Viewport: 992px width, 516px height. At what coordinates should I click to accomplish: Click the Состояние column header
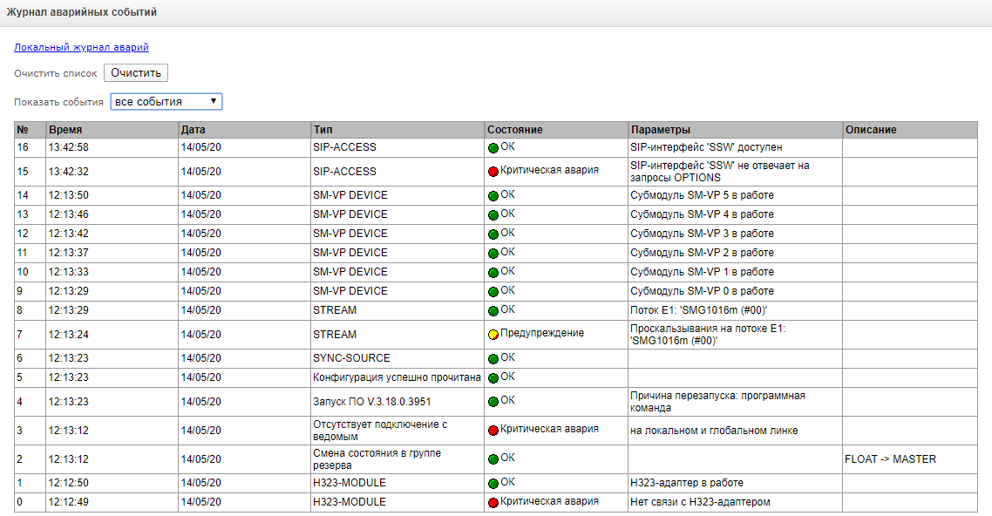coord(556,130)
